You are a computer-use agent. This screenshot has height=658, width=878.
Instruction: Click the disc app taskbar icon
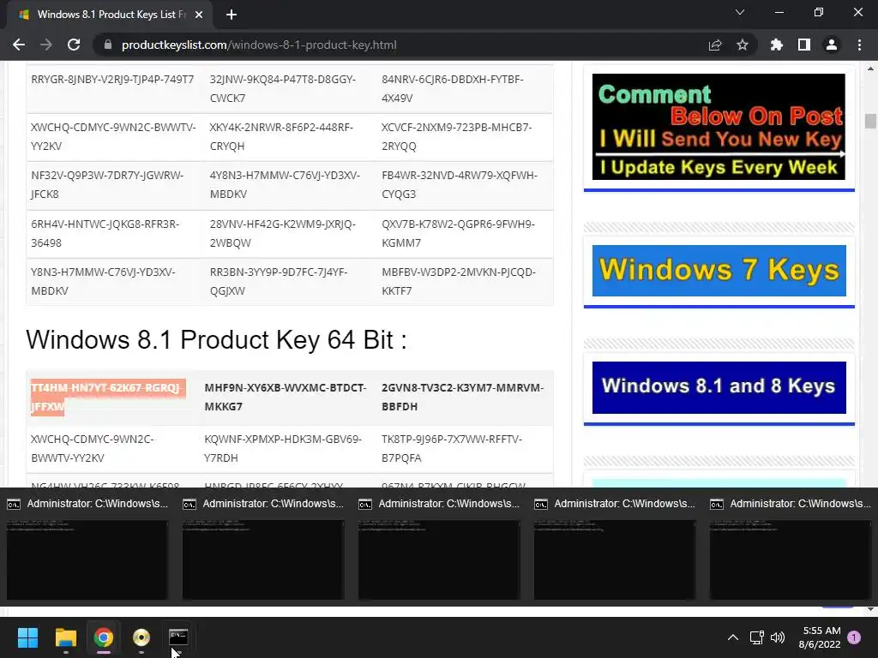[141, 637]
